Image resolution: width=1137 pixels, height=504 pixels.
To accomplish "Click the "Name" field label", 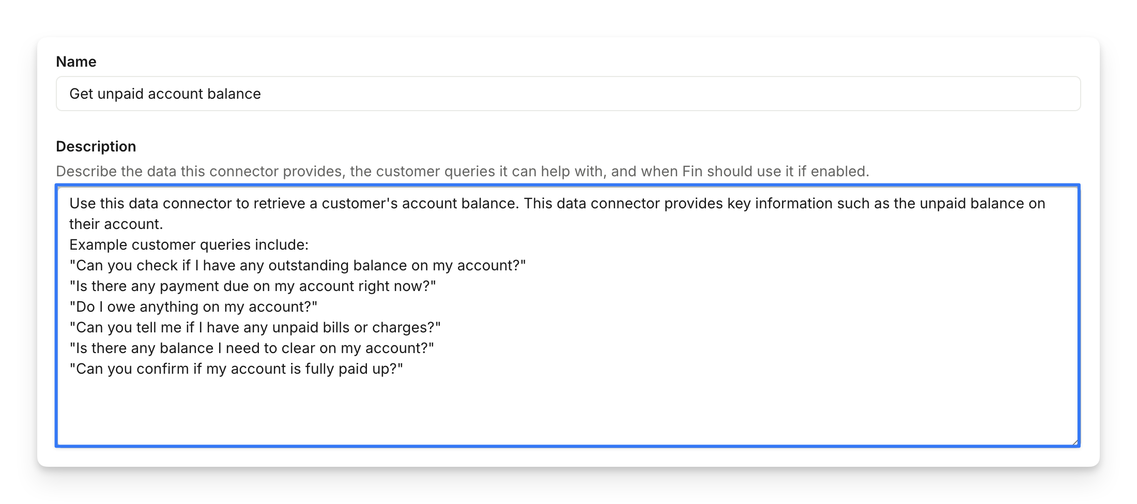I will [x=76, y=62].
